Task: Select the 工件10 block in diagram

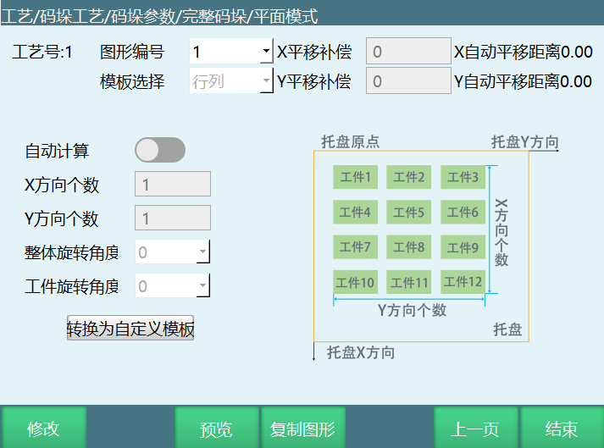Action: tap(356, 282)
